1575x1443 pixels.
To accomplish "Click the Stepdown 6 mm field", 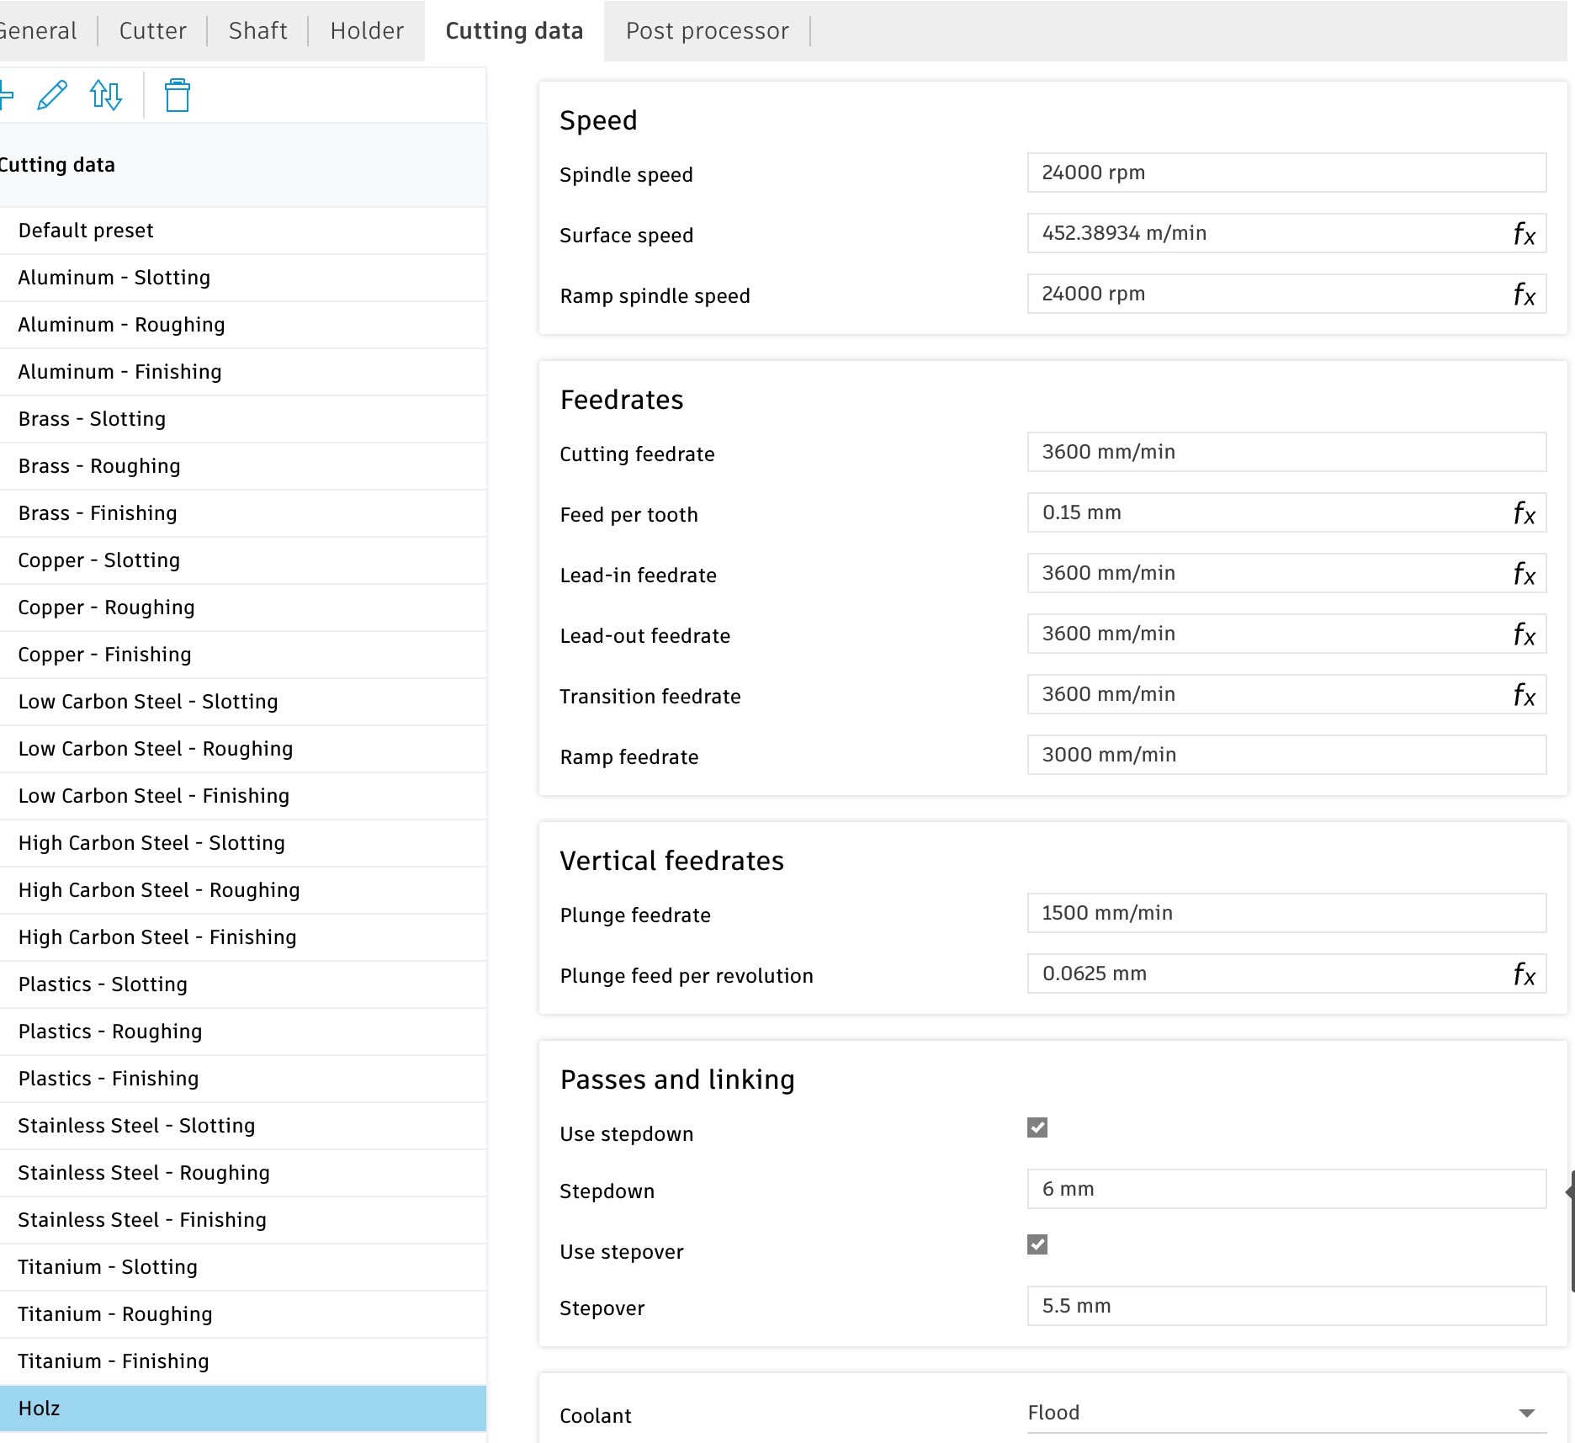I will pyautogui.click(x=1286, y=1189).
